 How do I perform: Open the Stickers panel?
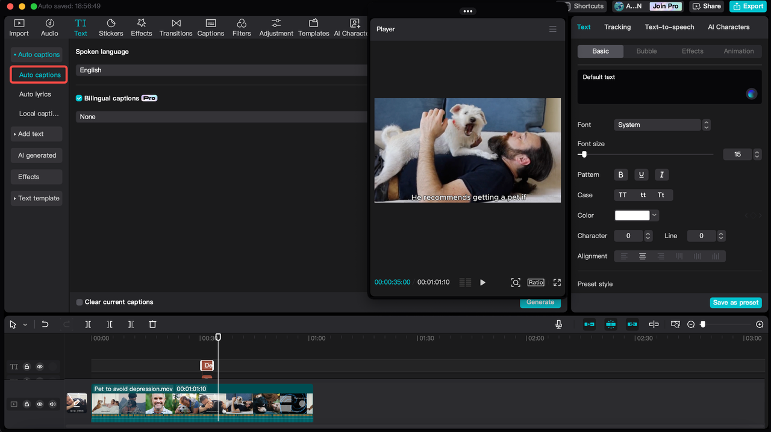click(x=111, y=27)
